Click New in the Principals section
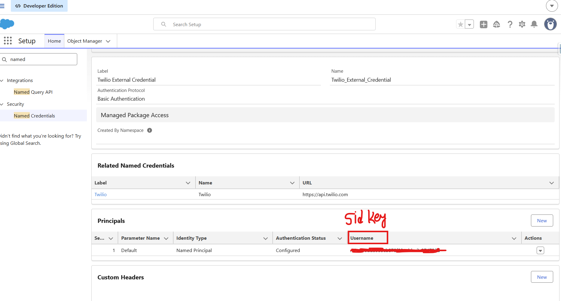The height and width of the screenshot is (301, 561). (x=542, y=220)
